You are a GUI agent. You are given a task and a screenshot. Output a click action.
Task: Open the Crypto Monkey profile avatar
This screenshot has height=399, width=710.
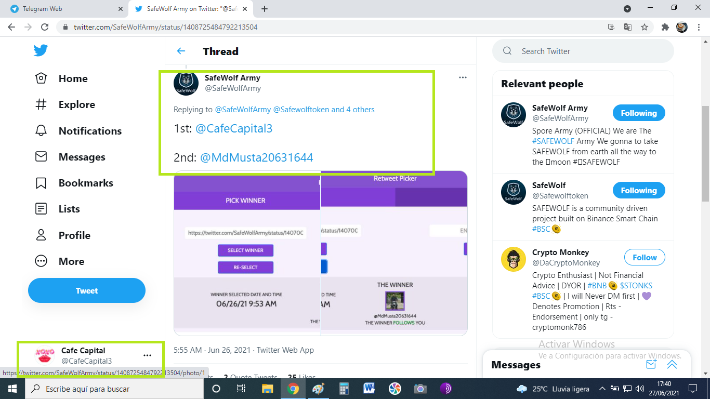514,259
